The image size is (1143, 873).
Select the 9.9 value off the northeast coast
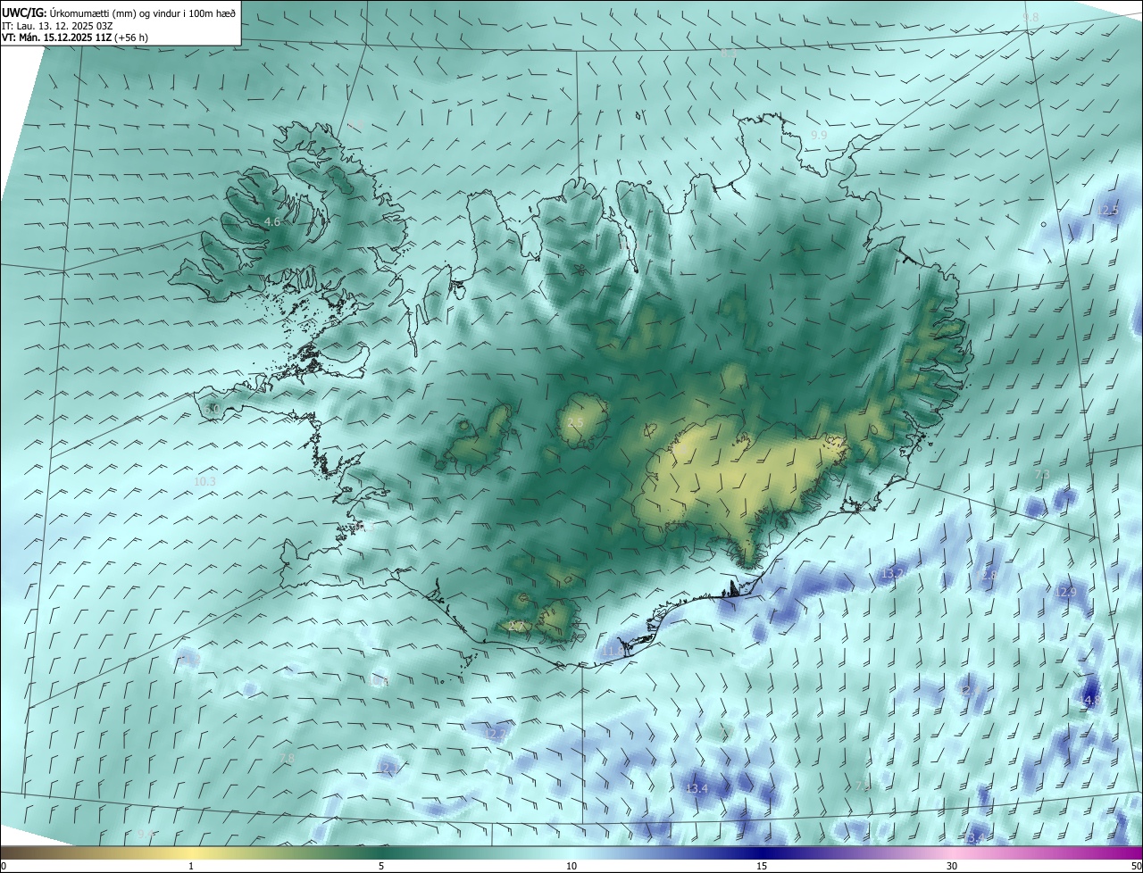[819, 135]
